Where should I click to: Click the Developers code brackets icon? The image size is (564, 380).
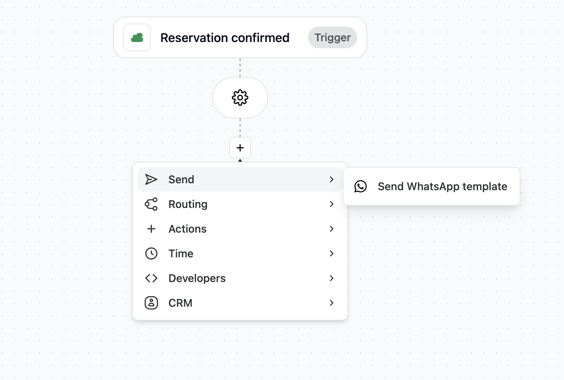click(151, 278)
